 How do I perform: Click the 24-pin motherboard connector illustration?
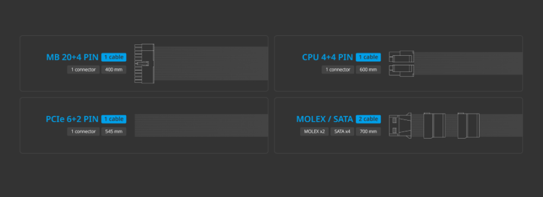[x=144, y=63]
